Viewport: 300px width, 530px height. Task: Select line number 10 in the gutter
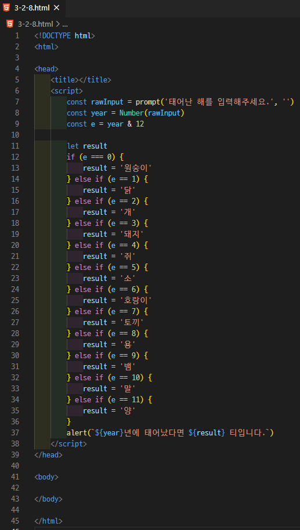click(15, 135)
